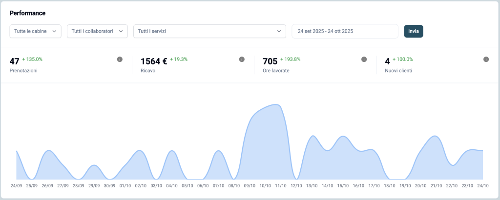Click info icon next to Ricavo
Screen dimensions: 500x200
pyautogui.click(x=242, y=60)
